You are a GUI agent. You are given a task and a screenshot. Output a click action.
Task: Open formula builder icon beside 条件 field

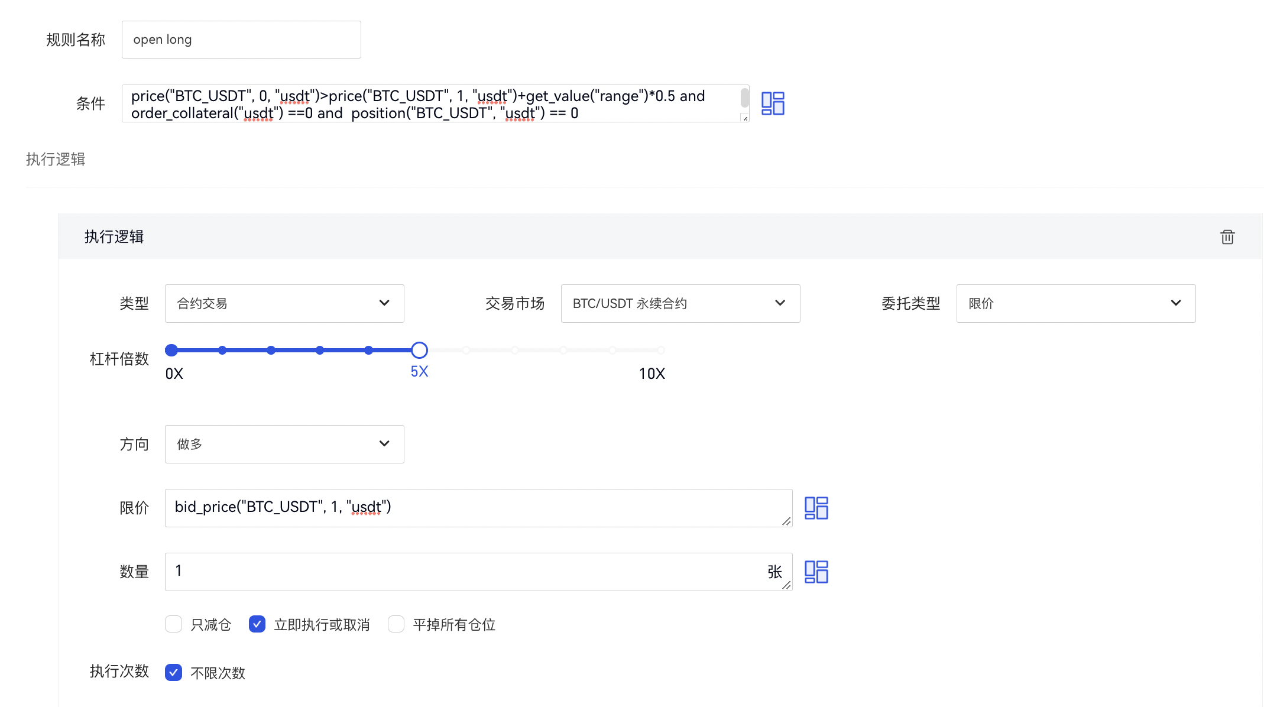tap(773, 103)
